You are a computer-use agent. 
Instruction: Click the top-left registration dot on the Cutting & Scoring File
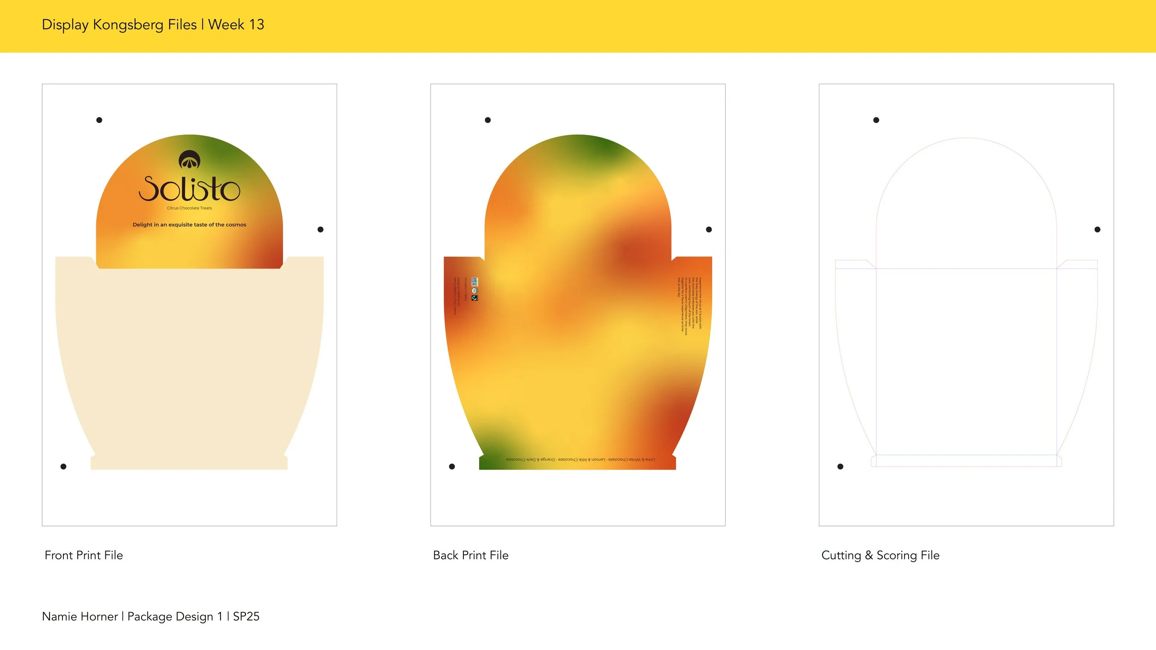click(x=876, y=120)
